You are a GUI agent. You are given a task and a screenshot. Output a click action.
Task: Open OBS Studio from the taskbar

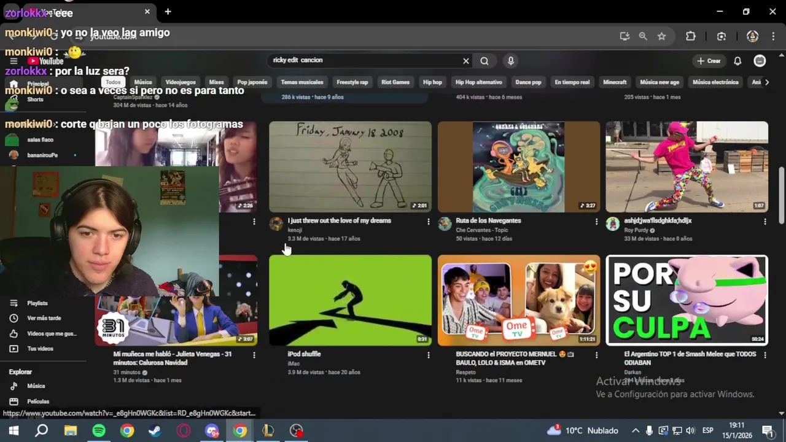[297, 430]
